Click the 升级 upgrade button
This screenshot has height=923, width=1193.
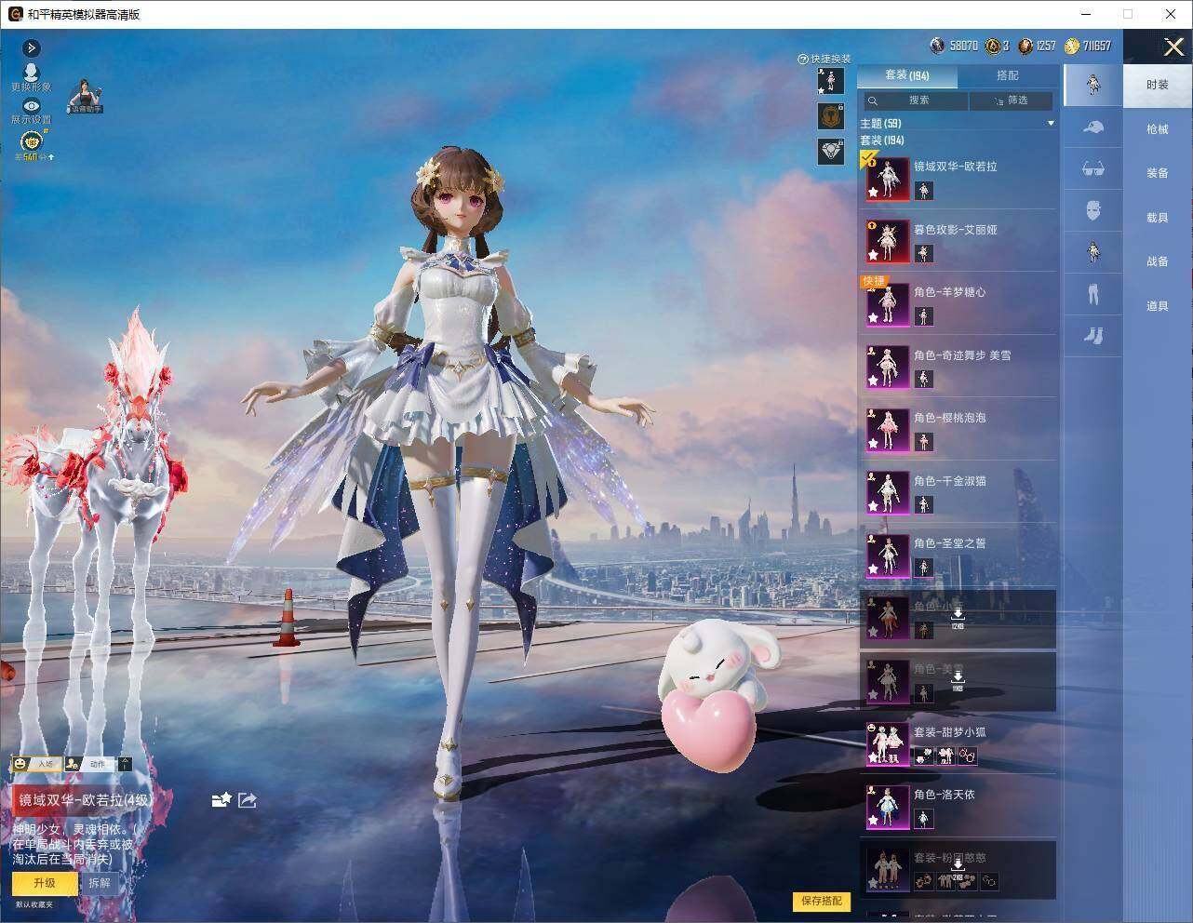pyautogui.click(x=45, y=883)
